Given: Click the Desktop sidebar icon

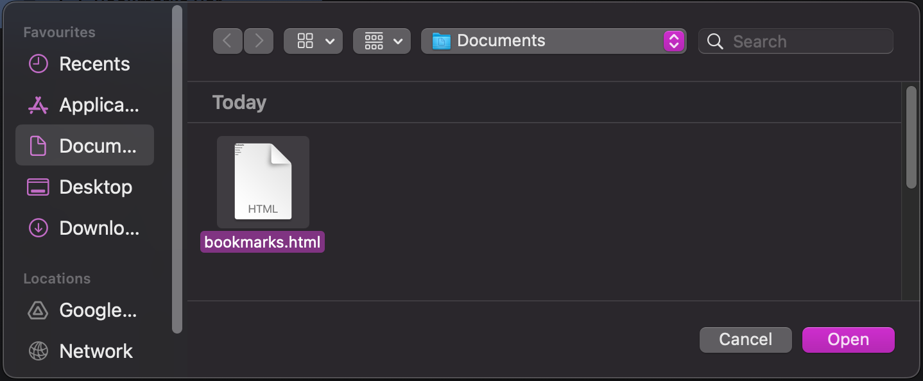Looking at the screenshot, I should click(x=39, y=187).
